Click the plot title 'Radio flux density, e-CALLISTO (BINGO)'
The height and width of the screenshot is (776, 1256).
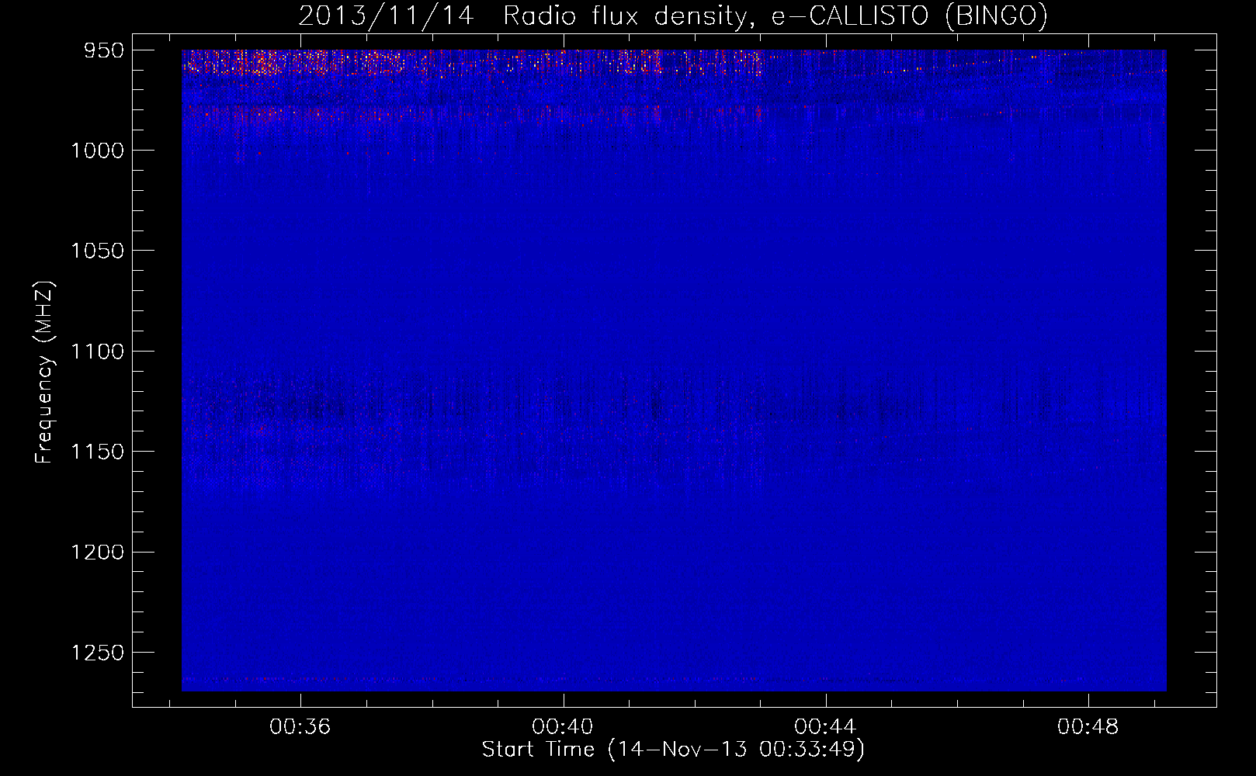775,16
